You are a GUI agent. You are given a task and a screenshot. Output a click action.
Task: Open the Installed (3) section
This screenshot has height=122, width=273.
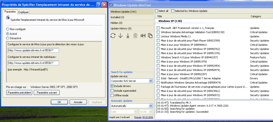132,17
